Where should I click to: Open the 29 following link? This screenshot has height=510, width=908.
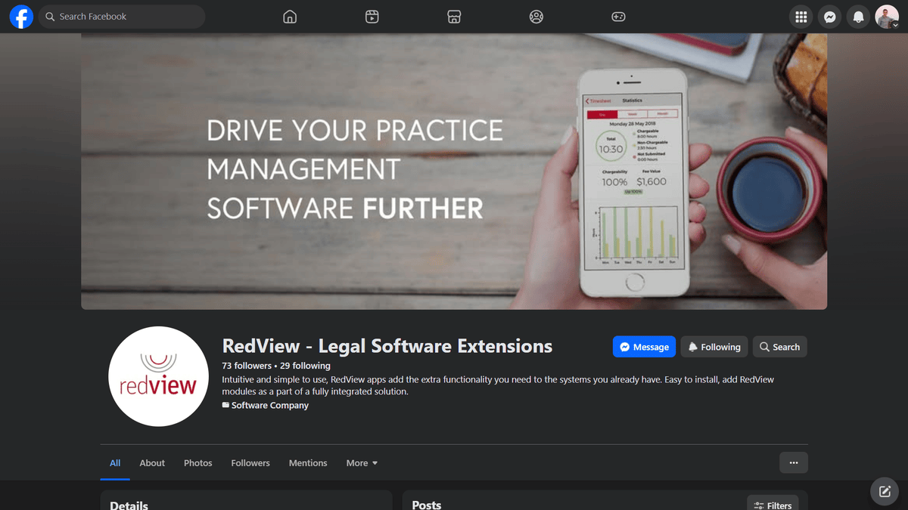305,366
